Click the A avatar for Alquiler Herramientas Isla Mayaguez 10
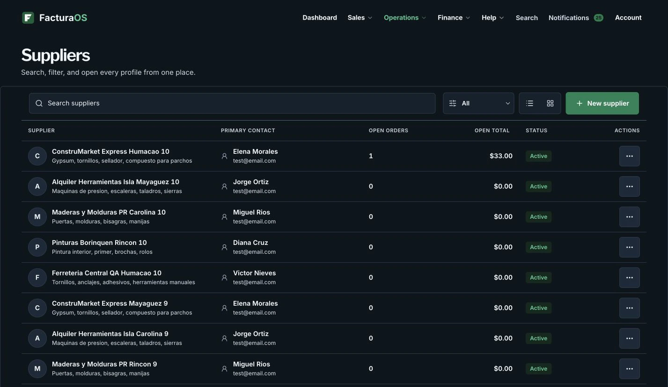This screenshot has height=387, width=668. 37,186
